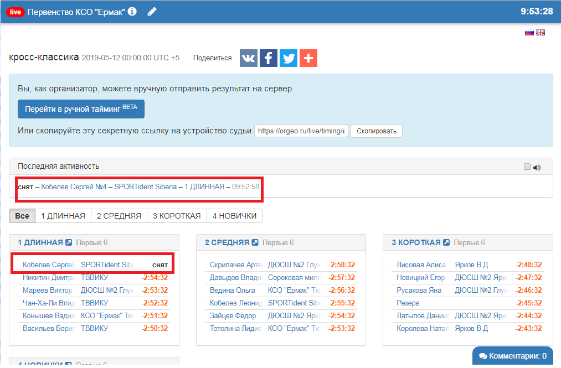
Task: Click the red live badge
Action: [15, 12]
